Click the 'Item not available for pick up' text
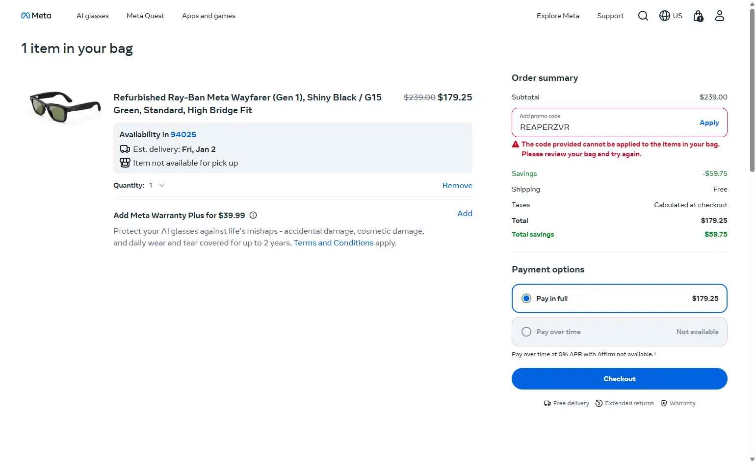 click(185, 163)
